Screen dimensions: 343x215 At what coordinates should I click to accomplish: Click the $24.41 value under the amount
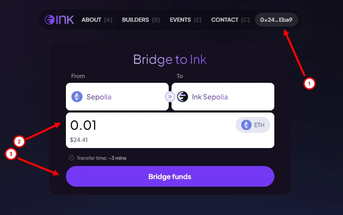tap(79, 140)
